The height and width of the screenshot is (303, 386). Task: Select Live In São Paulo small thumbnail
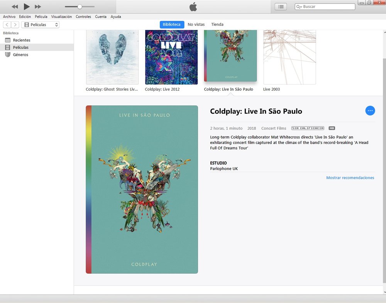[x=230, y=56]
